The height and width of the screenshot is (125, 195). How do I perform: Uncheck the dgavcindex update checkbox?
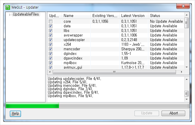(x=50, y=58)
